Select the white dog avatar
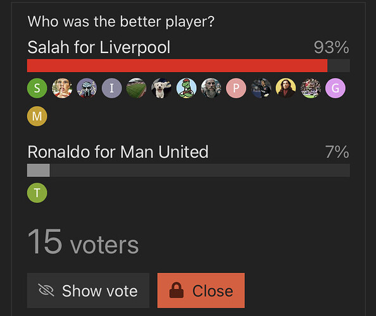 pos(161,88)
